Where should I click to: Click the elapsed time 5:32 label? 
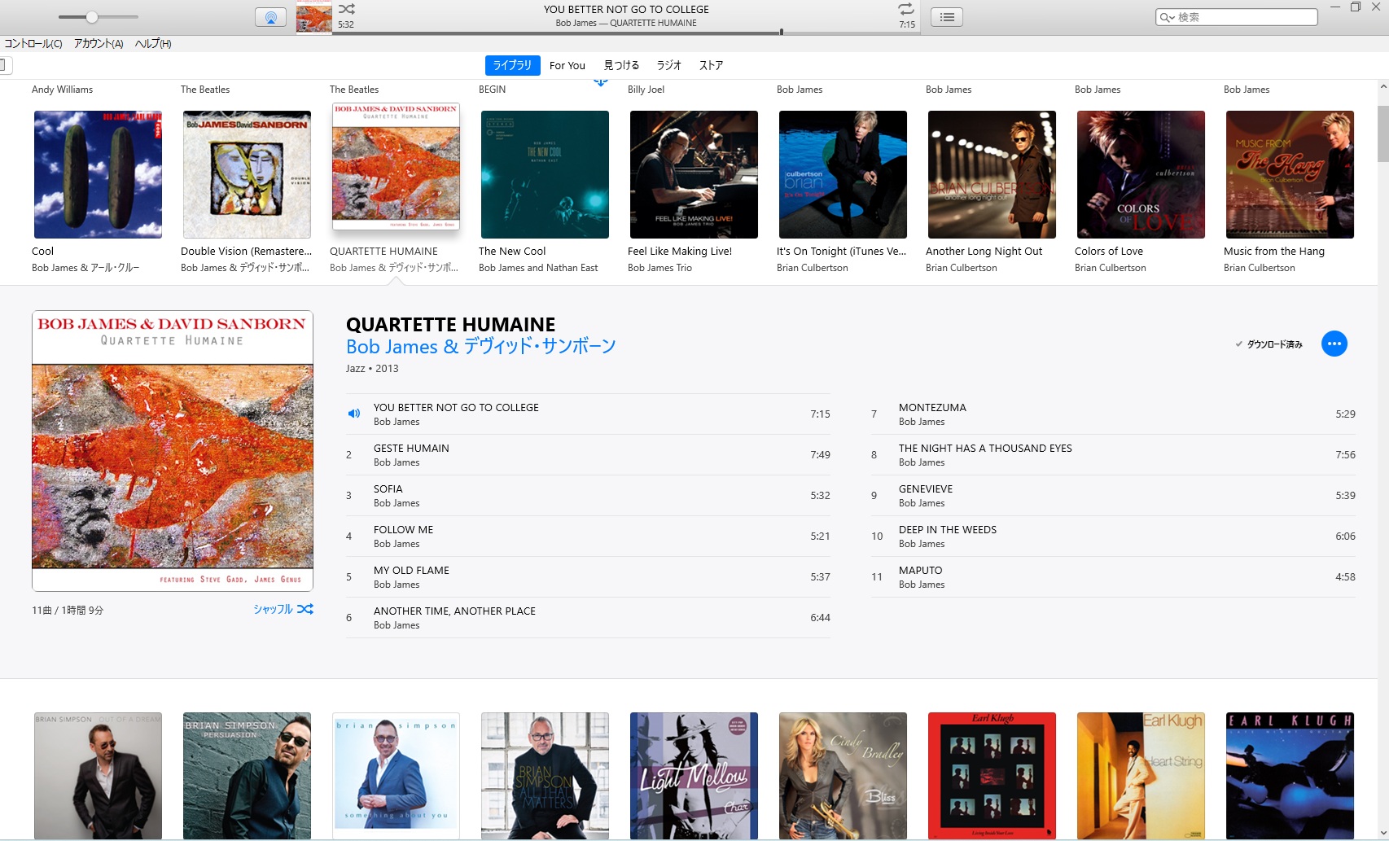[x=346, y=24]
